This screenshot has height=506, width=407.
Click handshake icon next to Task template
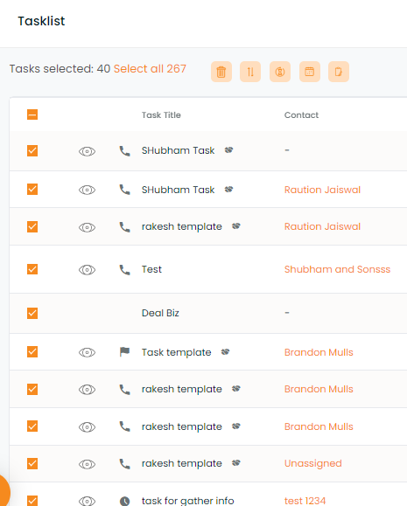(x=226, y=351)
